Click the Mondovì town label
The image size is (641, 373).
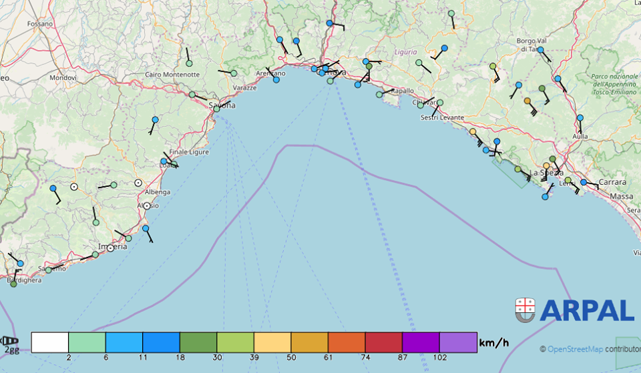point(63,78)
